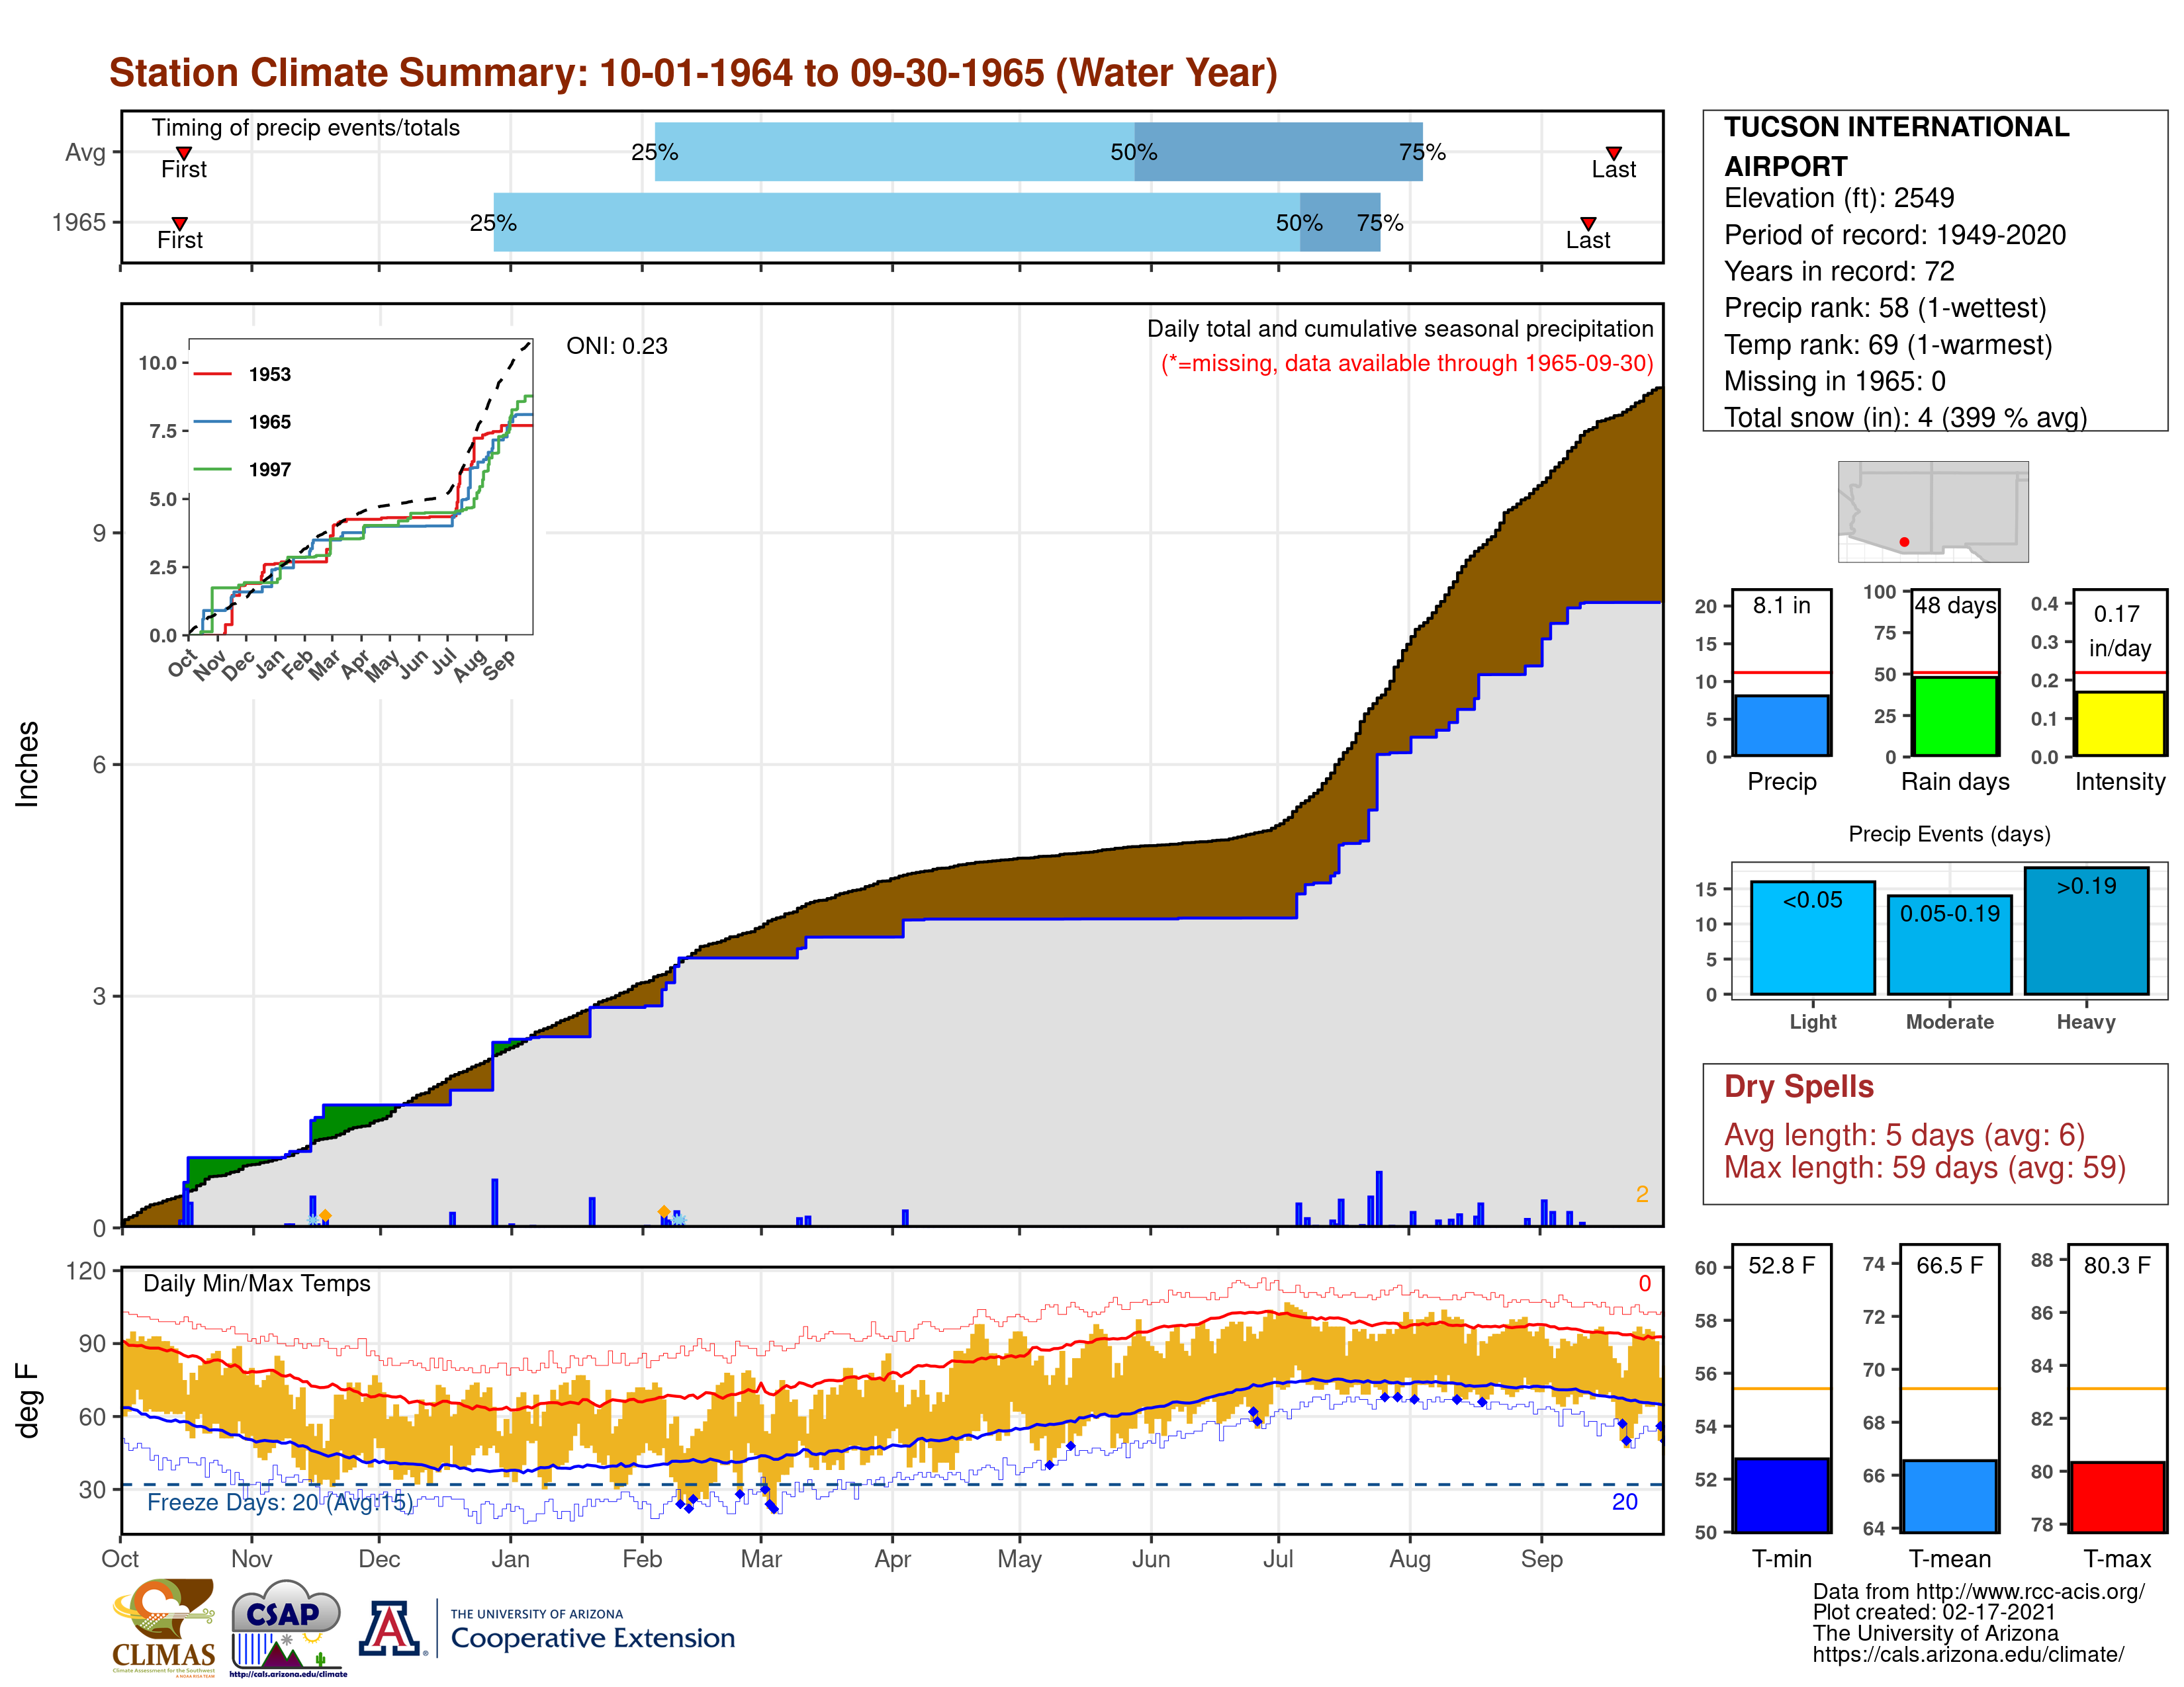Click the yellow Intensity bar

point(2120,724)
